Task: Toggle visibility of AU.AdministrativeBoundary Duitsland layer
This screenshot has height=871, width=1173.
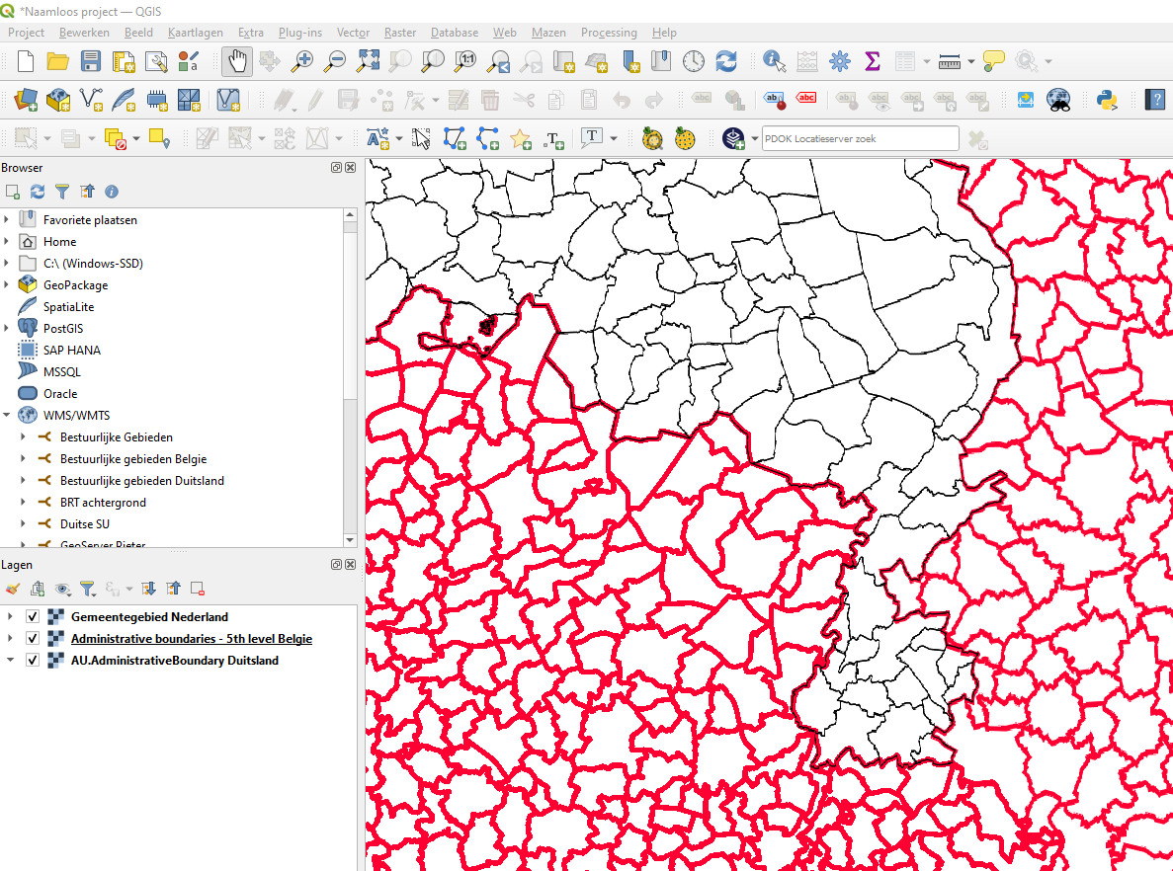Action: pos(33,661)
